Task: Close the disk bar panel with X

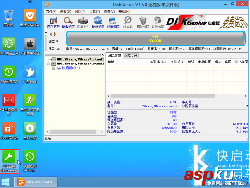Action: pos(46,33)
